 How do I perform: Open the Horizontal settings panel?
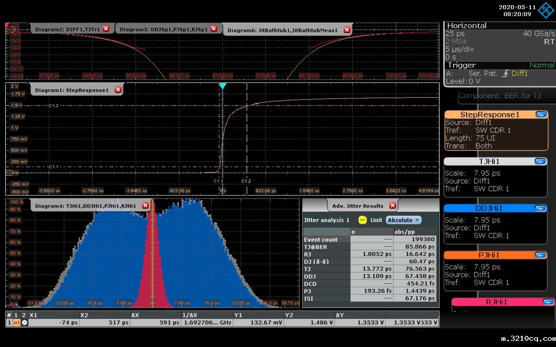[466, 26]
